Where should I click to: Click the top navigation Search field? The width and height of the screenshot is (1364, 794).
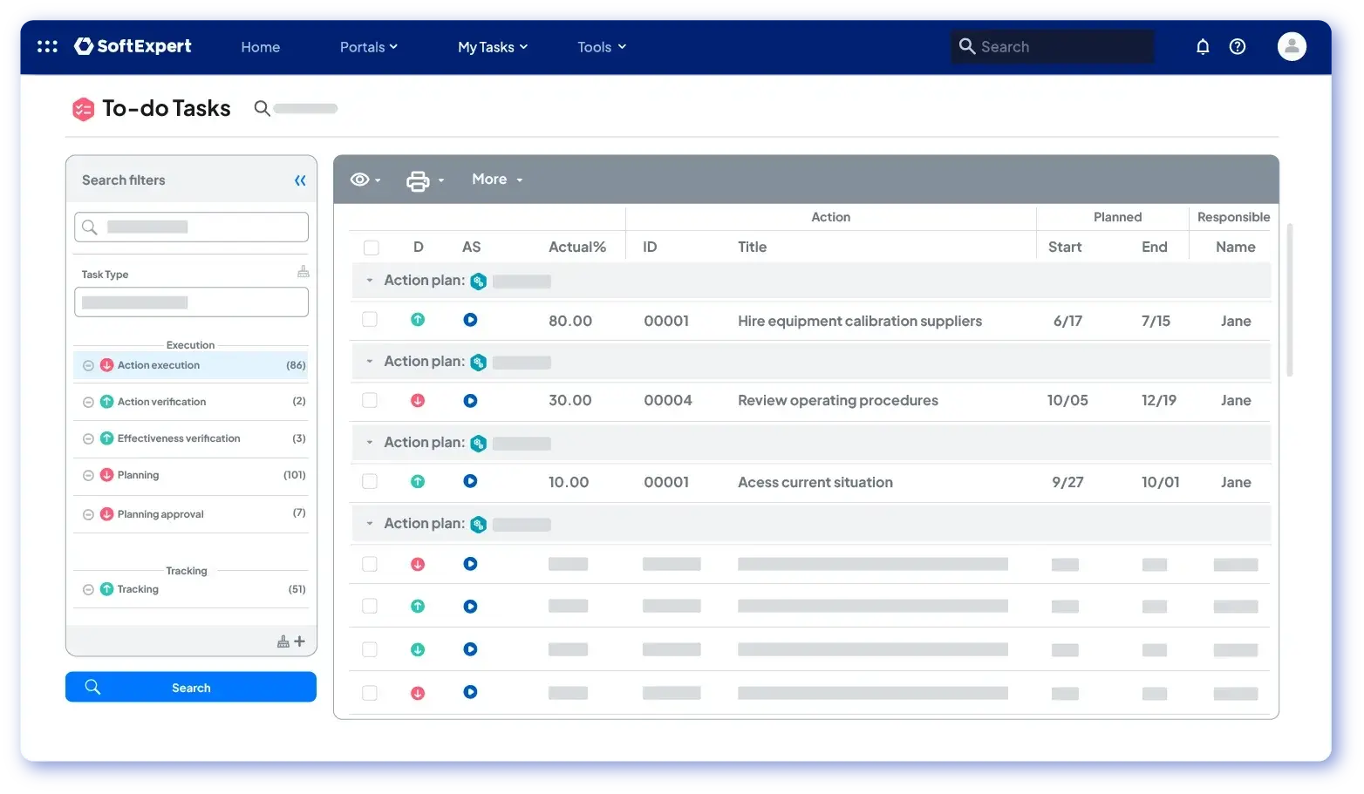pos(1054,47)
